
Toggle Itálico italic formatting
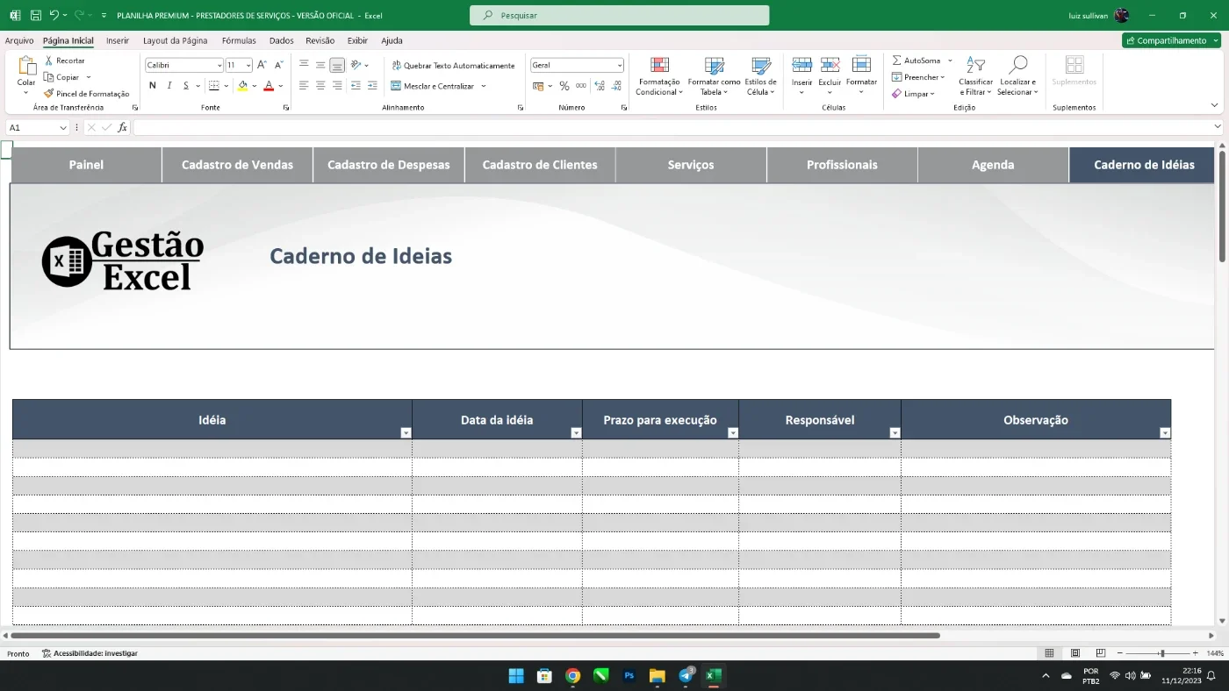tap(169, 86)
